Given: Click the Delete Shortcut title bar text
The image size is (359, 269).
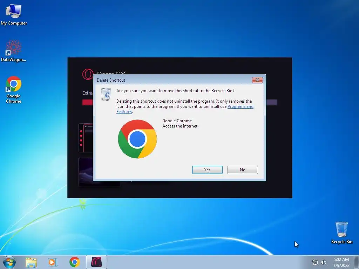Looking at the screenshot, I should tap(111, 80).
